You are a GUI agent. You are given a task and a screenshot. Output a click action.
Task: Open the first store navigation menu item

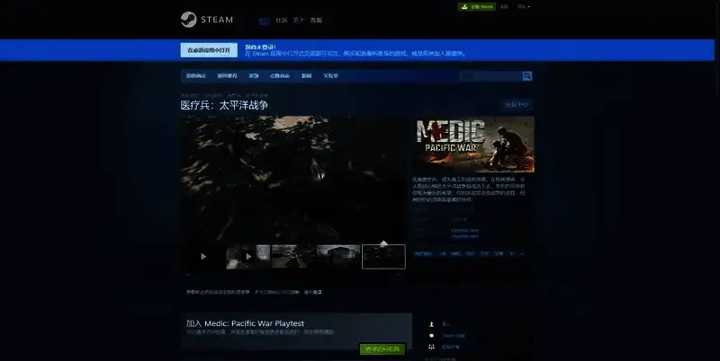point(195,76)
